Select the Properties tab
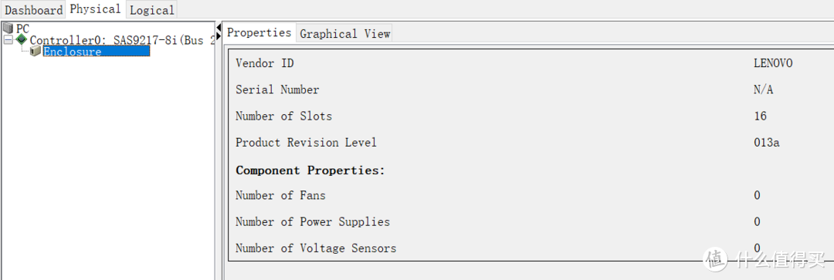Image resolution: width=834 pixels, height=280 pixels. point(259,32)
